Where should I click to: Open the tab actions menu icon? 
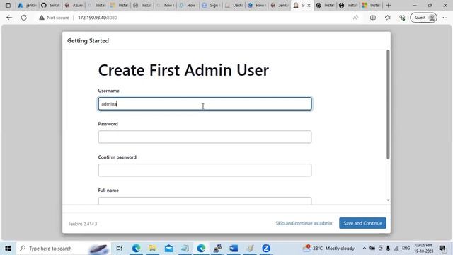[x=8, y=5]
